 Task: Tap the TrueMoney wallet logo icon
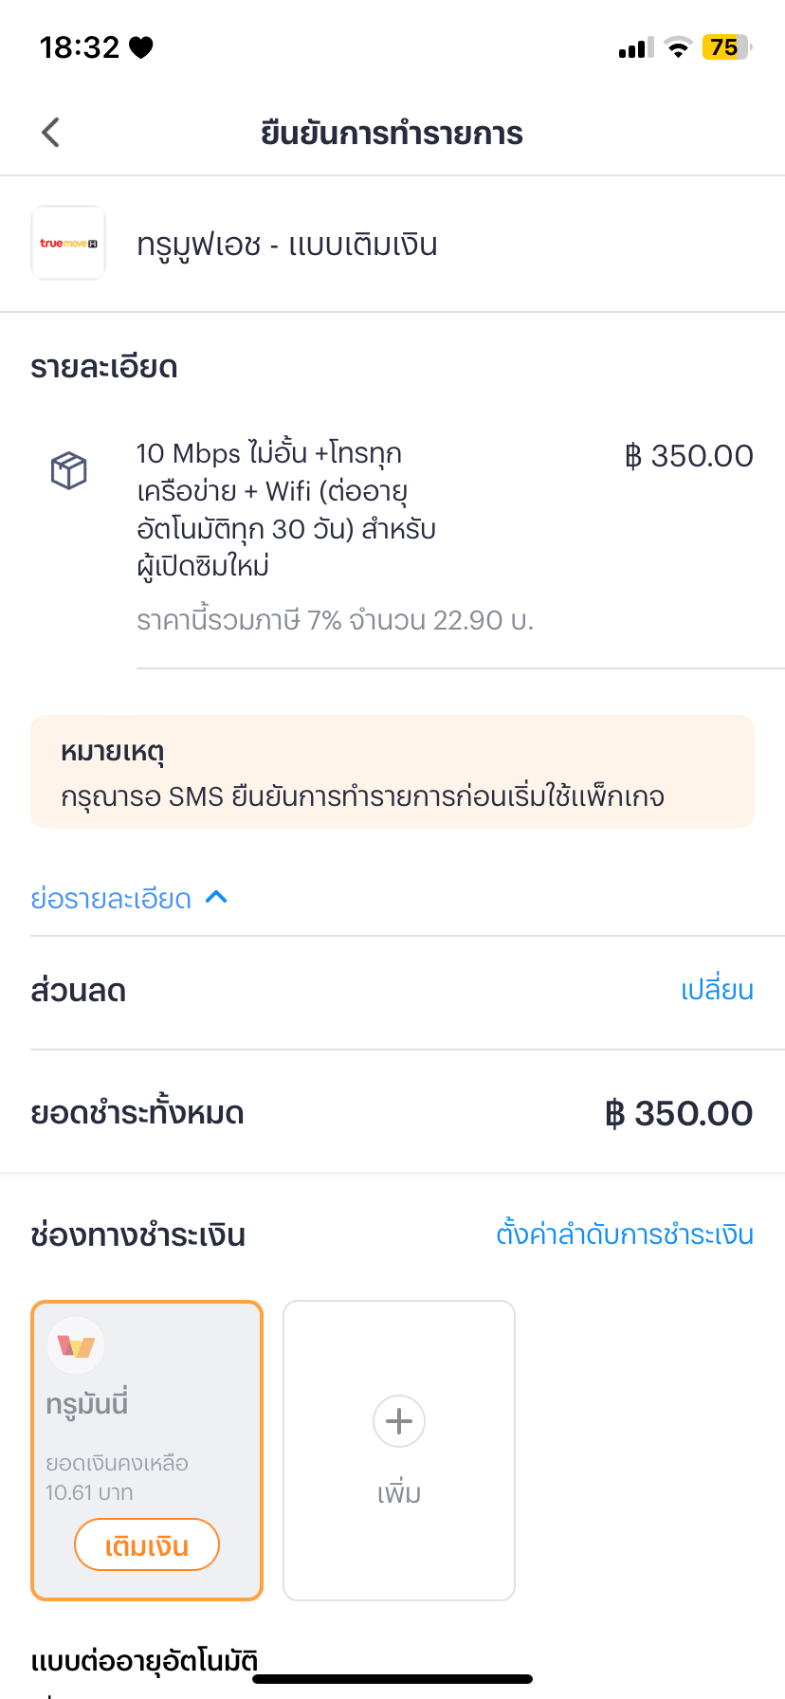76,1345
